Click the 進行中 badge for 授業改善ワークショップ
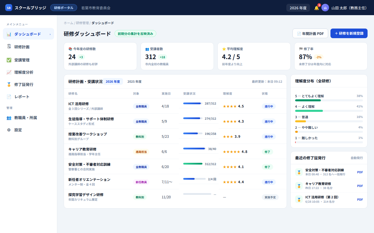The image size is (374, 233). point(269,137)
